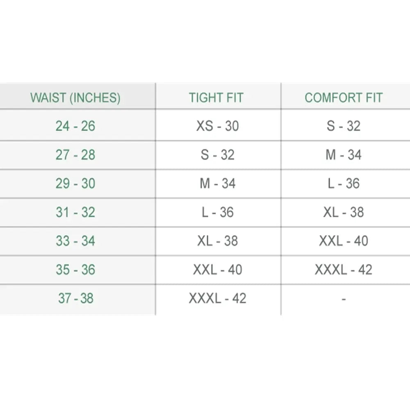The image size is (410, 410).
Task: Click comfort fit cell for 24 - 26 waist
Action: 344,126
